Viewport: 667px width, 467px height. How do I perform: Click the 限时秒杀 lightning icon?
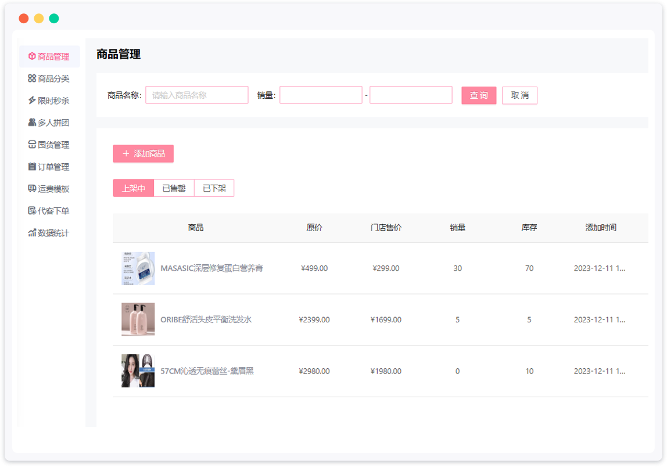[x=32, y=100]
